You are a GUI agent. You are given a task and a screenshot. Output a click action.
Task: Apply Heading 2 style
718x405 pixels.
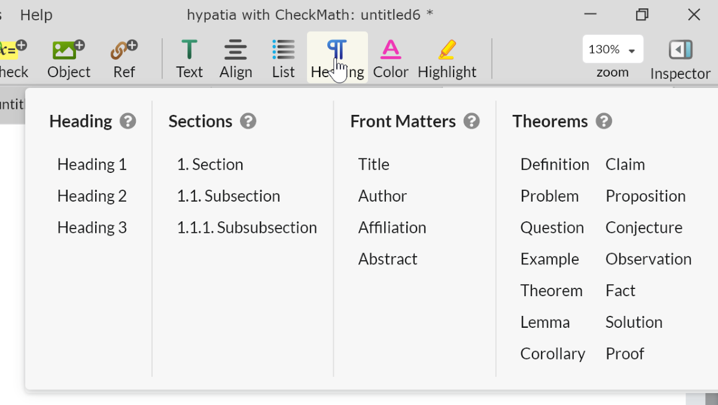92,196
